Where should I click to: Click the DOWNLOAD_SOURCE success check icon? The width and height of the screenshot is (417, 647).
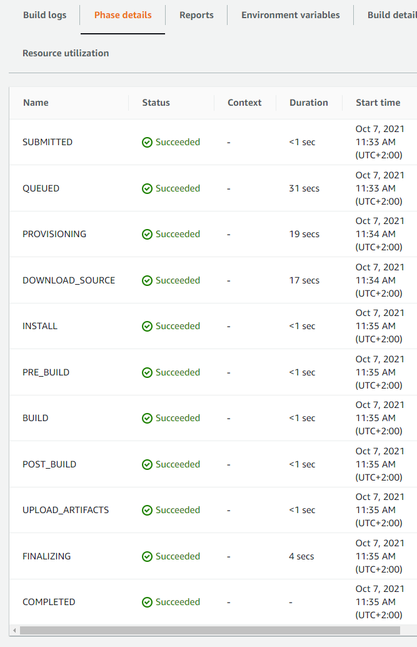click(148, 280)
